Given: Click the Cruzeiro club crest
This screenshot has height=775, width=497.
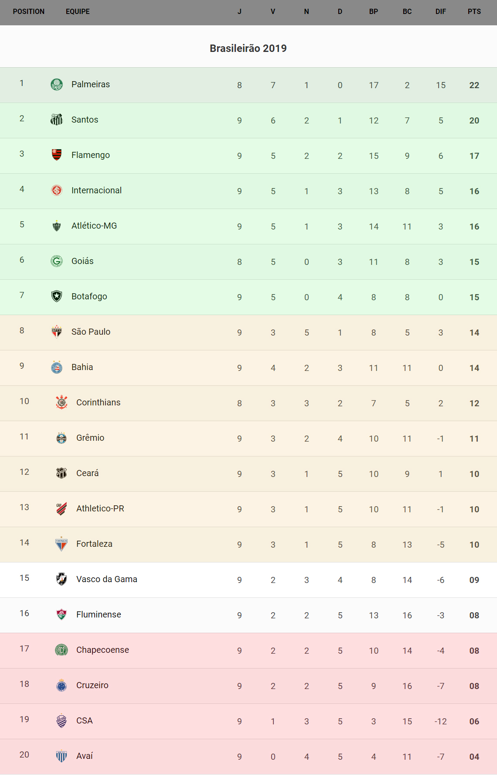Looking at the screenshot, I should [x=61, y=685].
